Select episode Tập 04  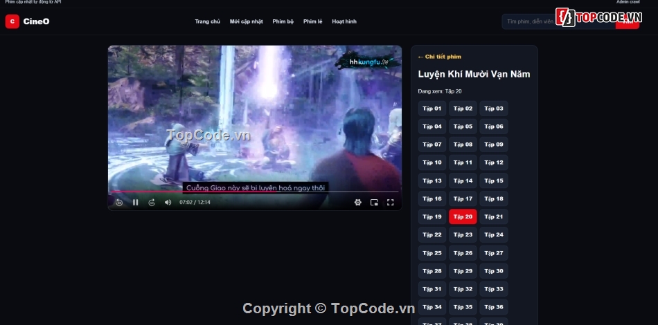click(432, 127)
